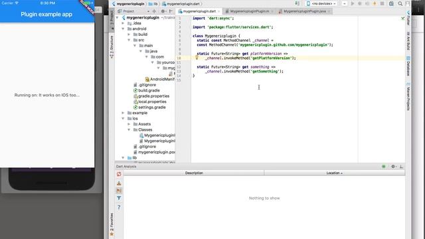Click the Search Everywhere magnifier icon
Image resolution: width=425 pixels, height=239 pixels.
[400, 3]
